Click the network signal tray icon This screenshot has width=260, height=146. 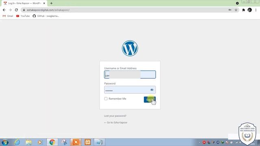236,142
